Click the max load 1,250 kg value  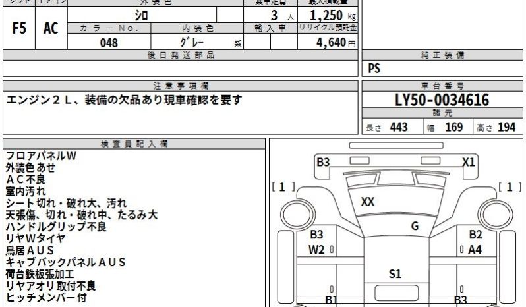point(326,15)
